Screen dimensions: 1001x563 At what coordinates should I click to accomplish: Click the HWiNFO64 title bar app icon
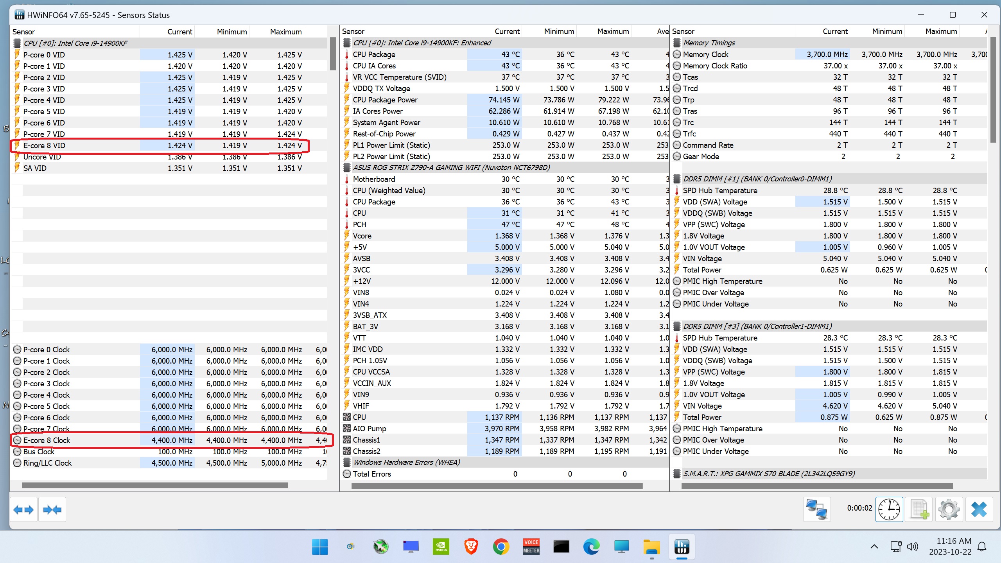(x=19, y=15)
